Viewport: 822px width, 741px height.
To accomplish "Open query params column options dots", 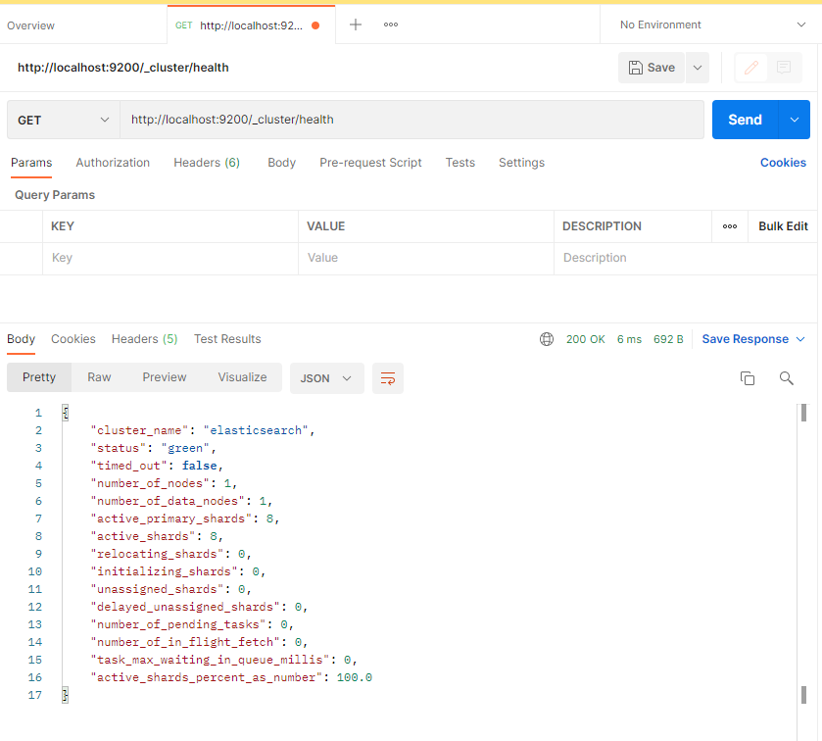I will tap(730, 226).
